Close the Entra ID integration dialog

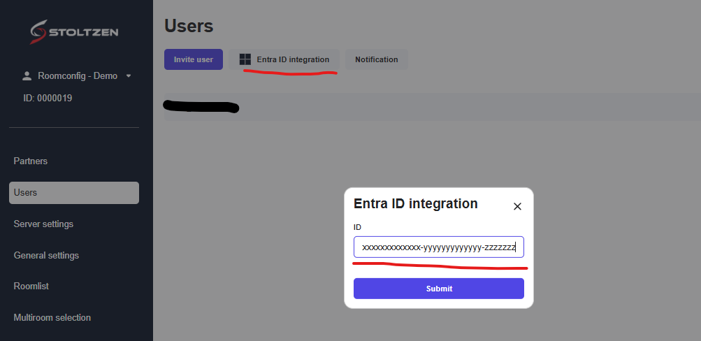(x=517, y=206)
